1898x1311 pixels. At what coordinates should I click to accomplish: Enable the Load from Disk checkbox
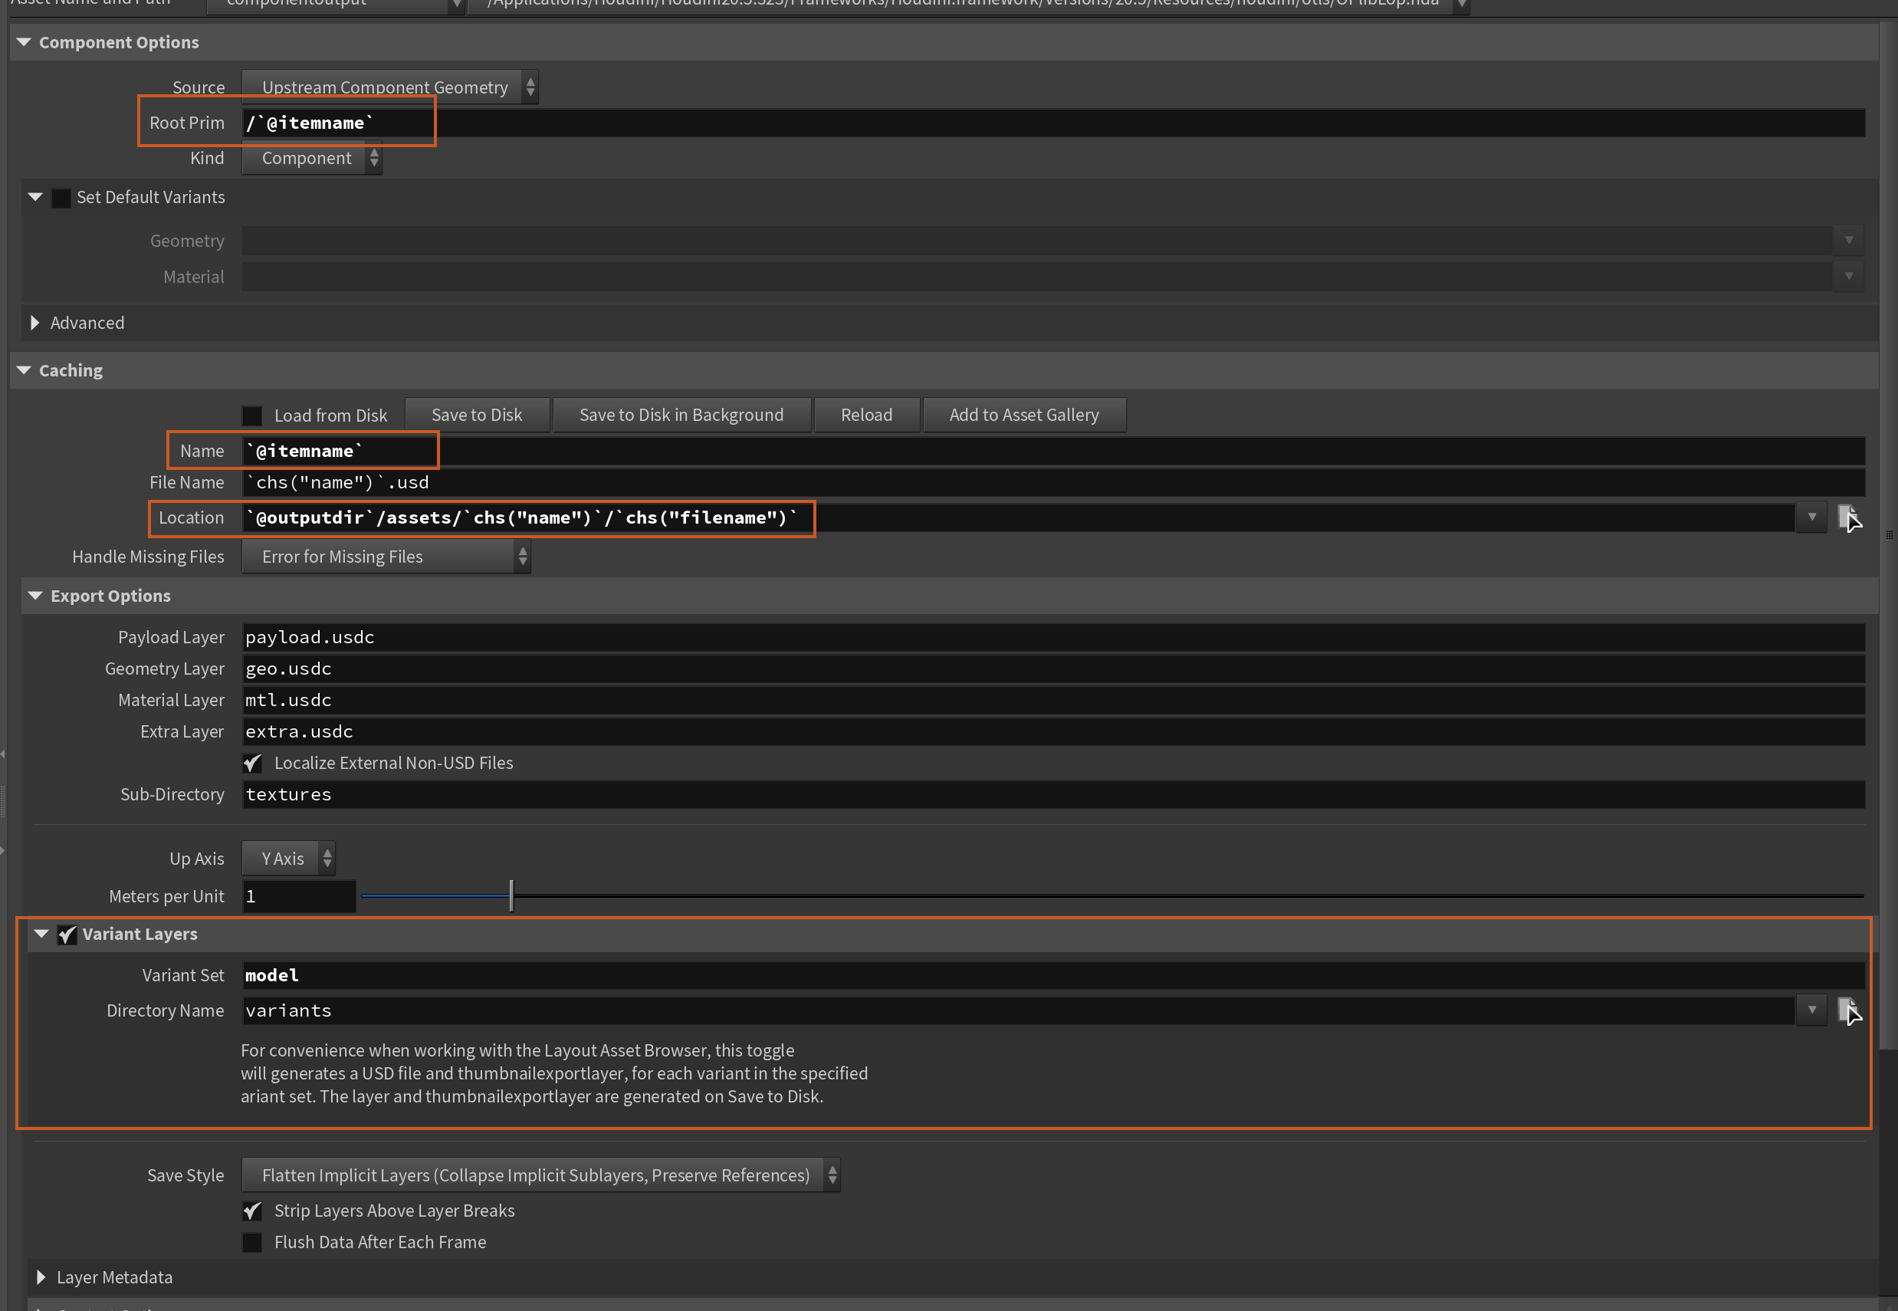(252, 416)
